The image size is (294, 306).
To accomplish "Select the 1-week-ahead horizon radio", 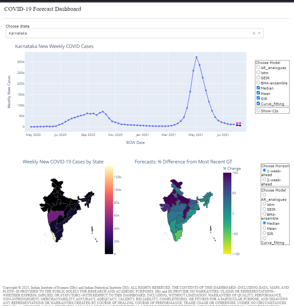I will coord(264,170).
